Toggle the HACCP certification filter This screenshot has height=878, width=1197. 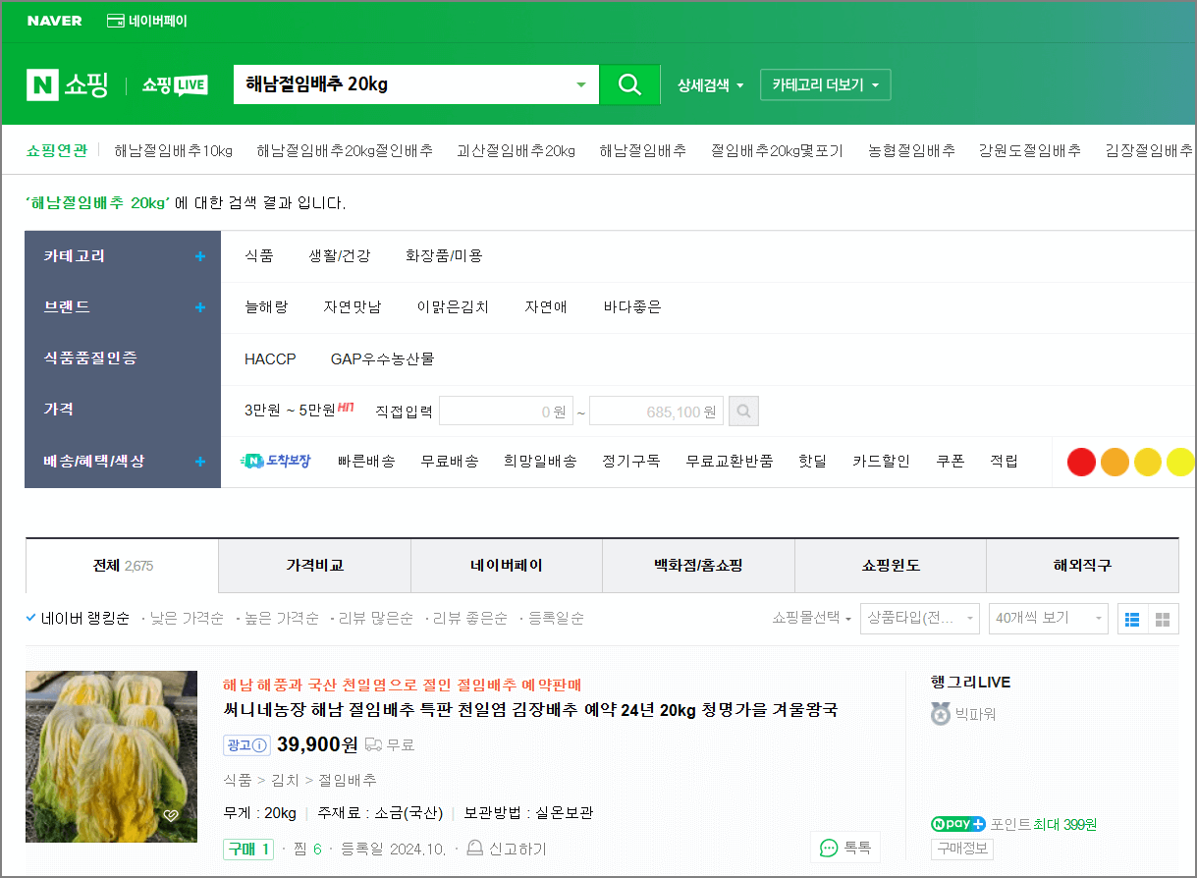(270, 359)
